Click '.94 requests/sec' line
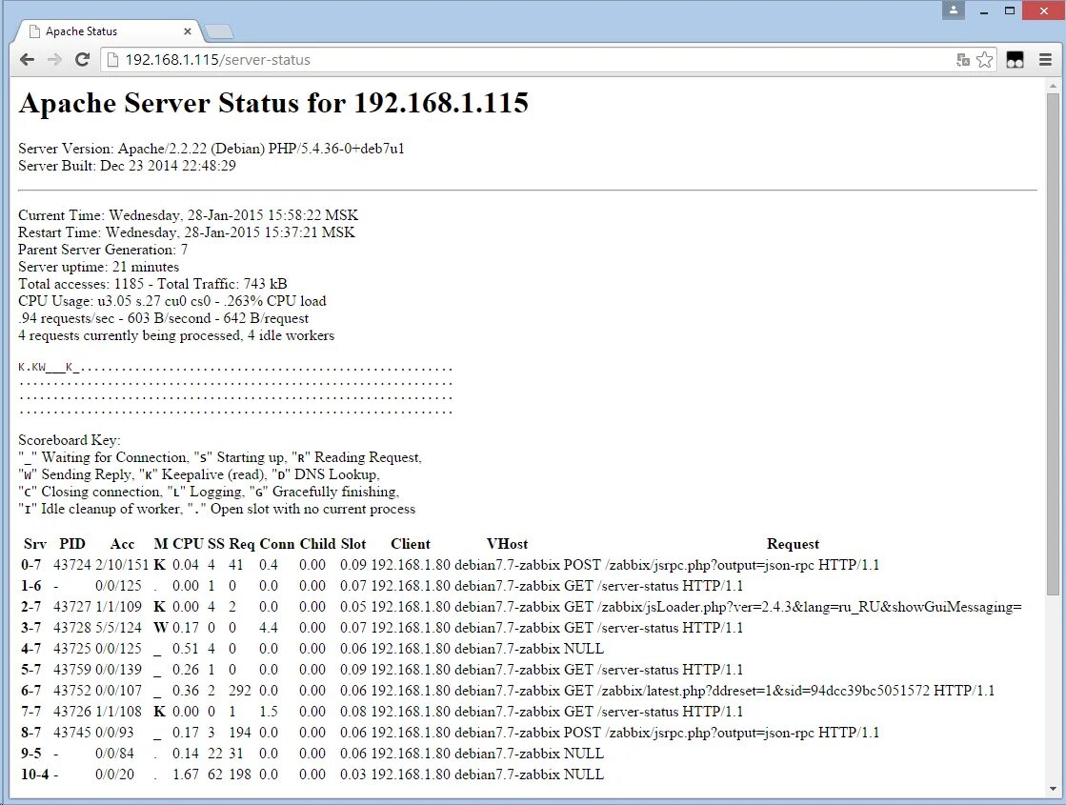Viewport: 1066px width, 805px height. (163, 318)
